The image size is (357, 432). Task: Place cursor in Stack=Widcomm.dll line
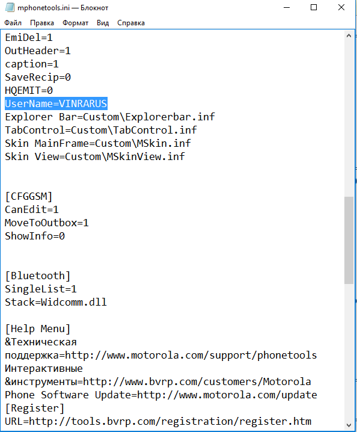point(56,302)
